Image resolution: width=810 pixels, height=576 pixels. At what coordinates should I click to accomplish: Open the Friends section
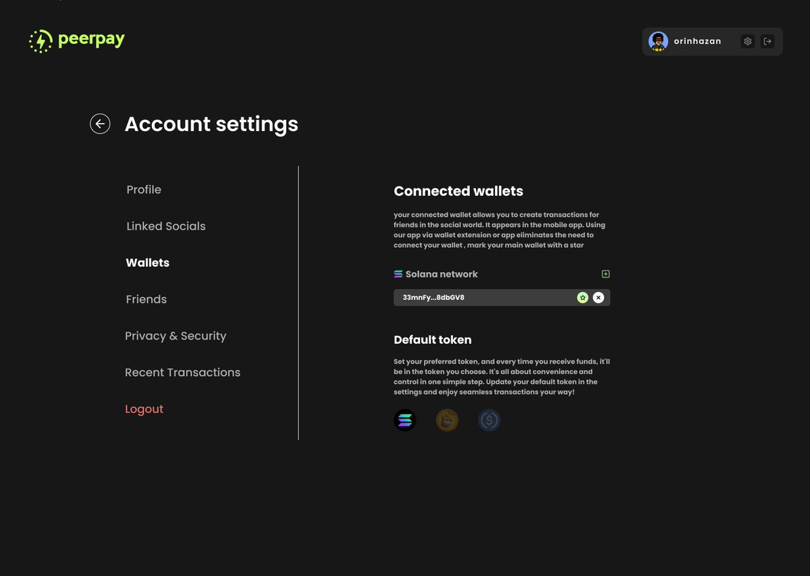pyautogui.click(x=146, y=299)
